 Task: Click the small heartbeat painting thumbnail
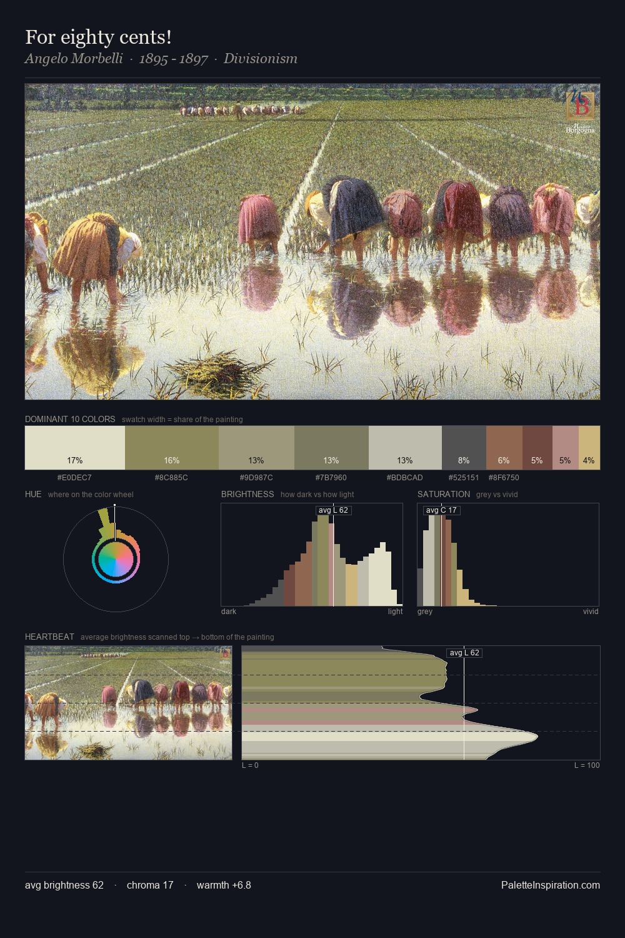[128, 703]
